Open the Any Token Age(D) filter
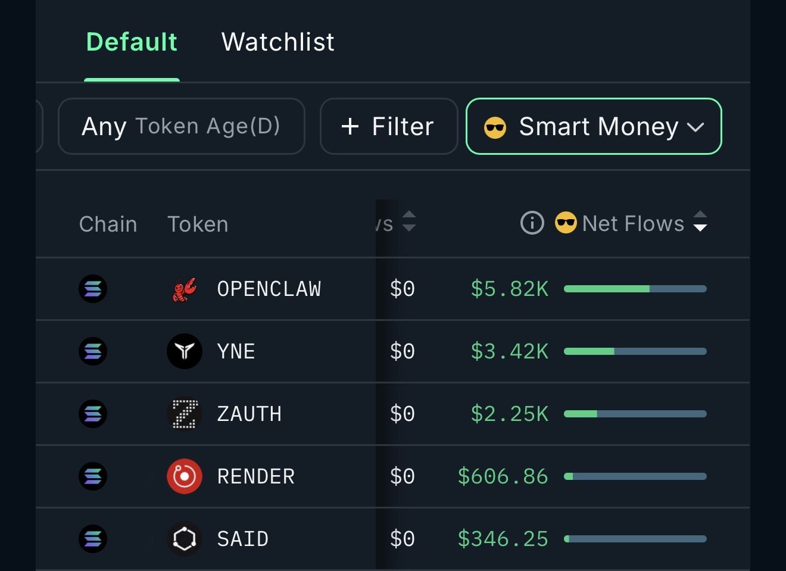 tap(181, 126)
